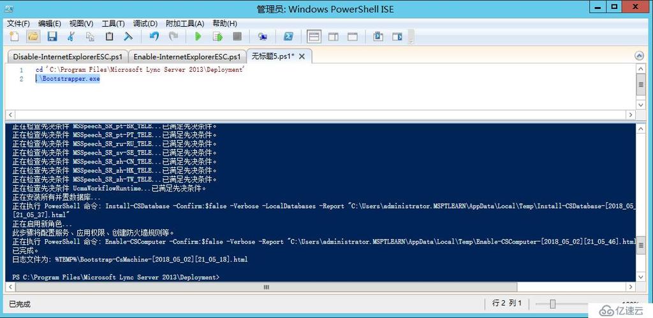
Task: Click console horizontal scroll right arrow
Action: tap(631, 287)
